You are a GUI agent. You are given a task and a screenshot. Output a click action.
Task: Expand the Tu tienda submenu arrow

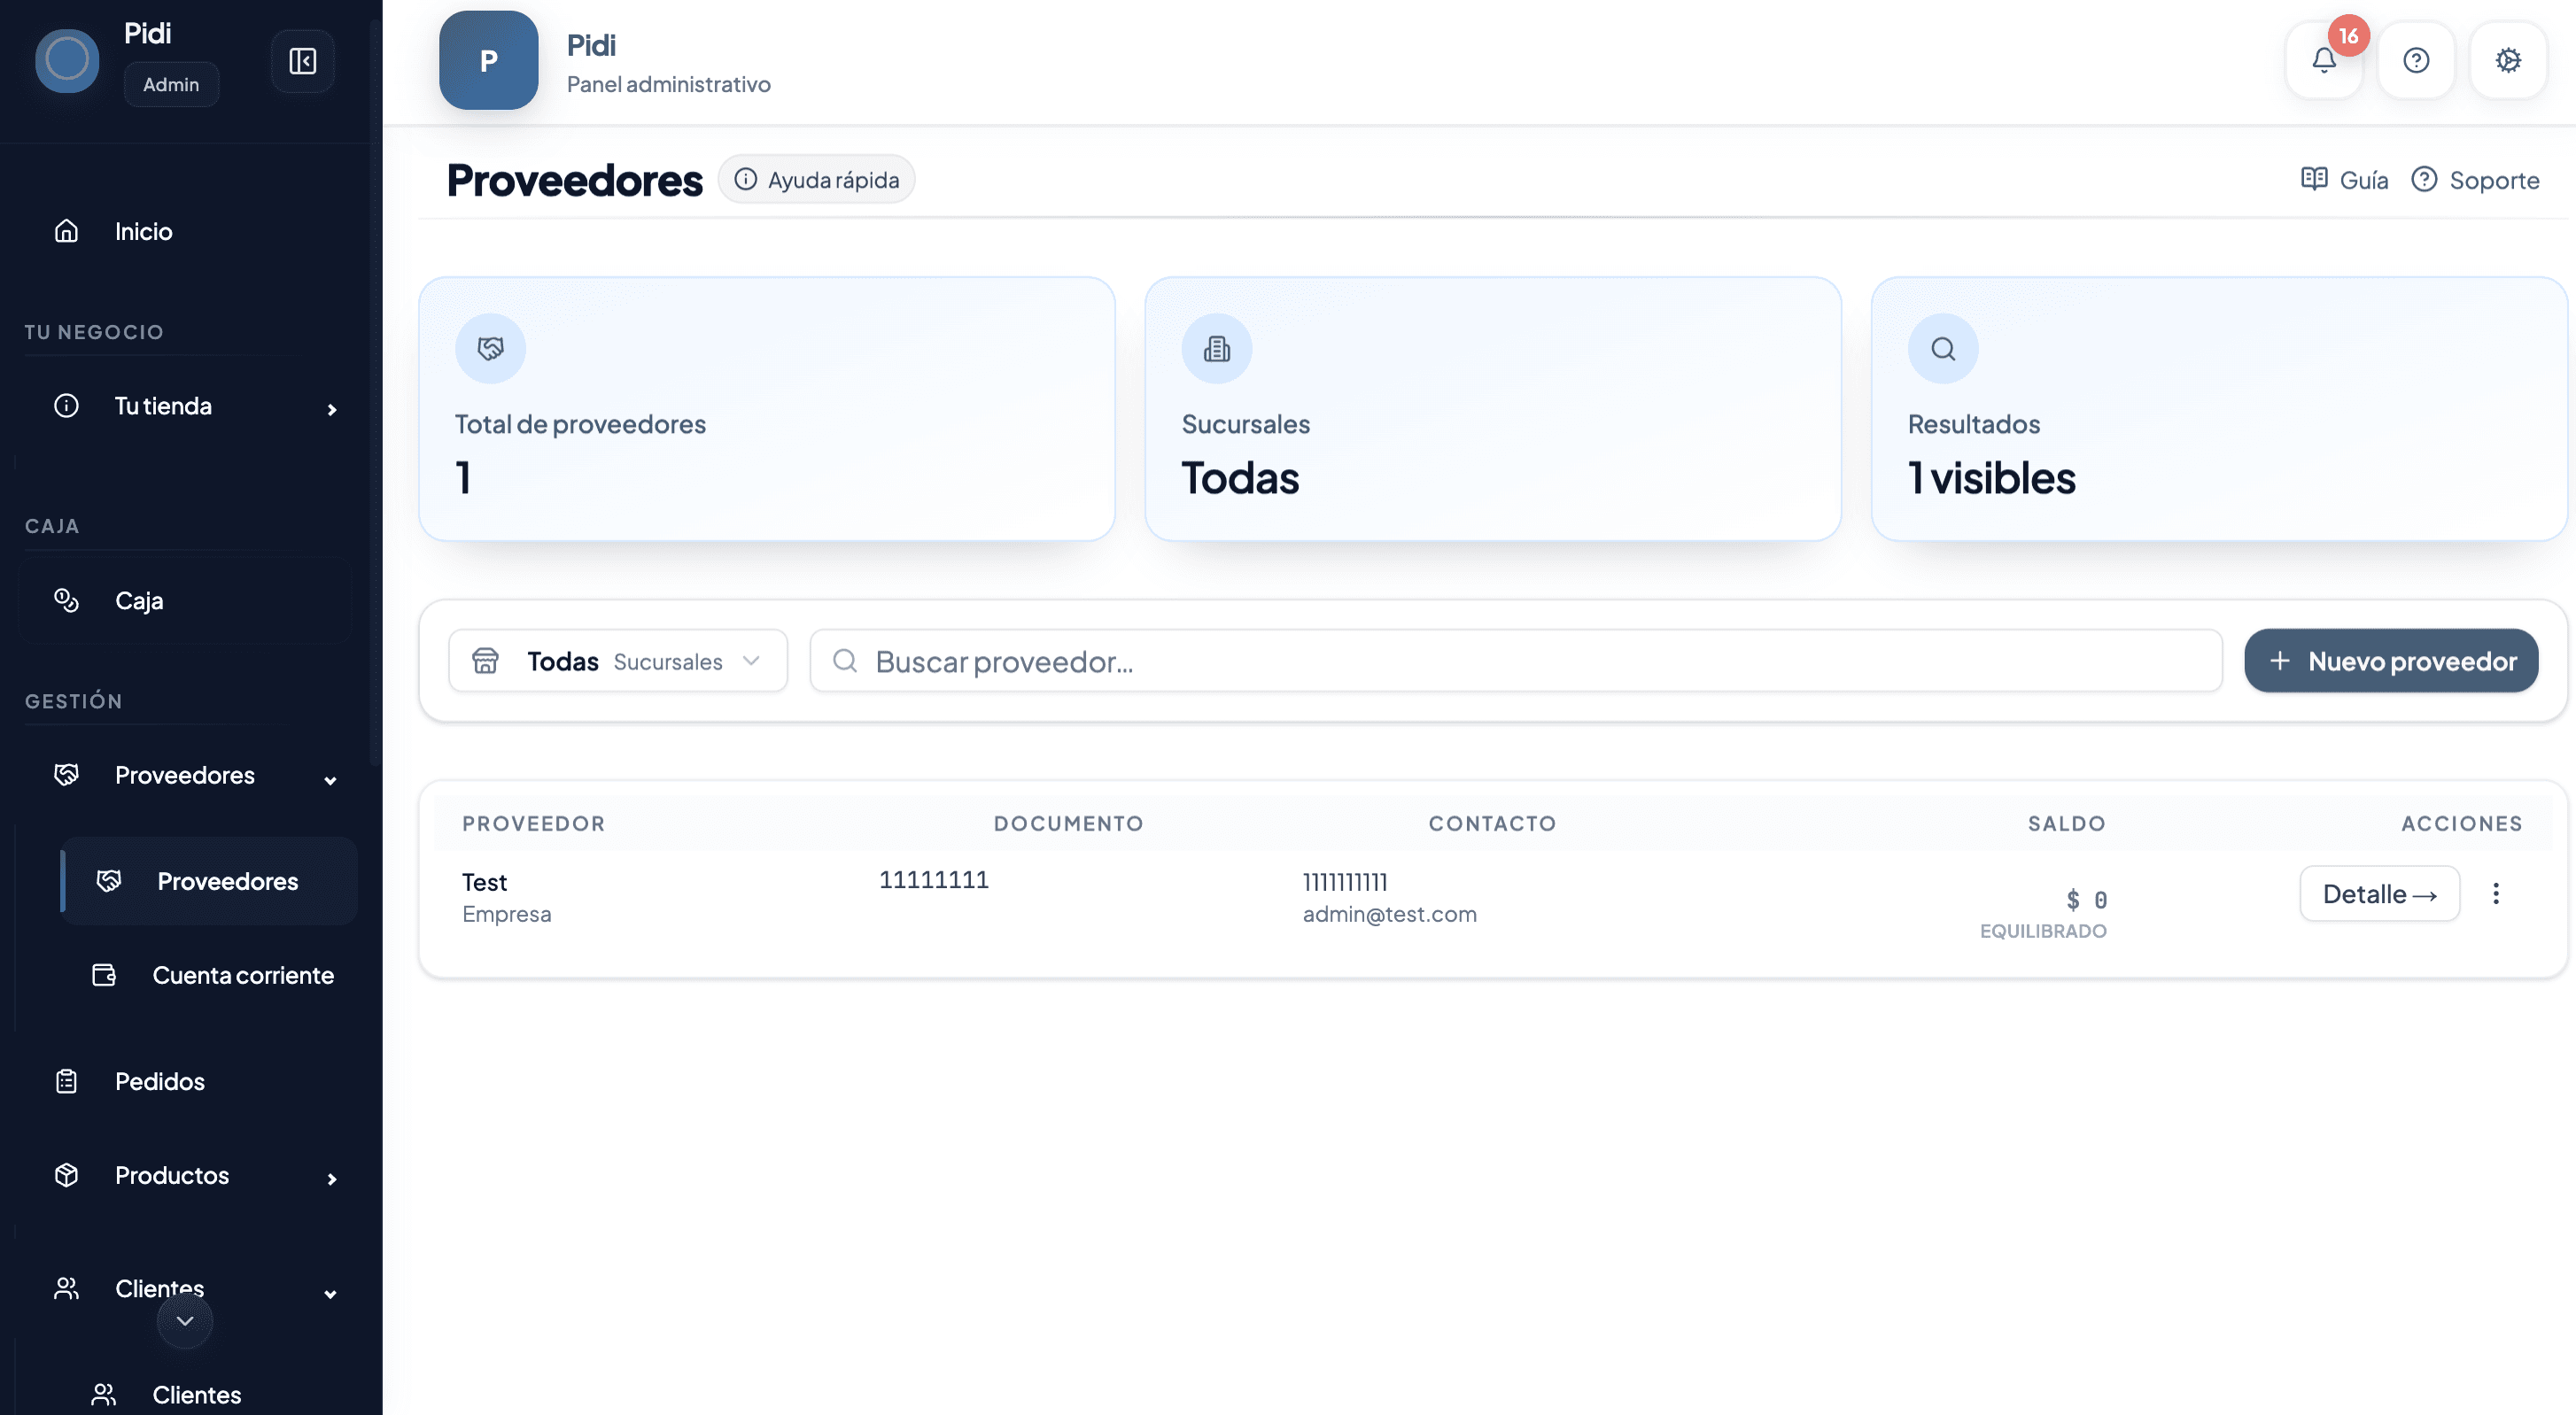click(332, 409)
